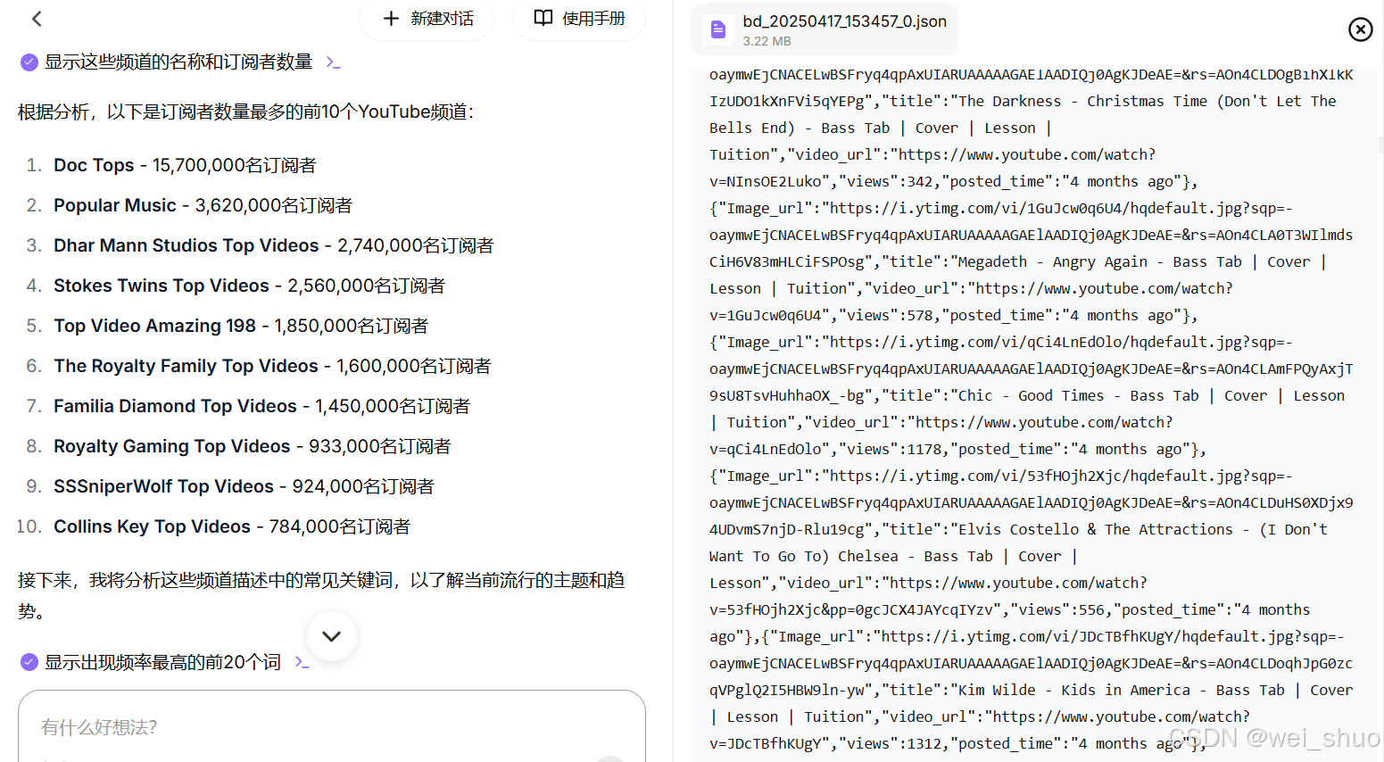The image size is (1384, 762).
Task: Click the v=JDcTBfhKUgY views 1312 line
Action: pyautogui.click(x=957, y=743)
